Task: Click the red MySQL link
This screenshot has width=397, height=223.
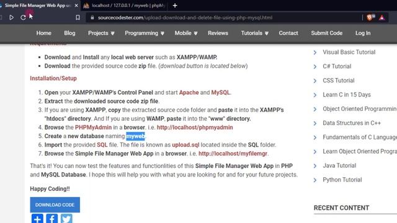Action: (x=220, y=92)
